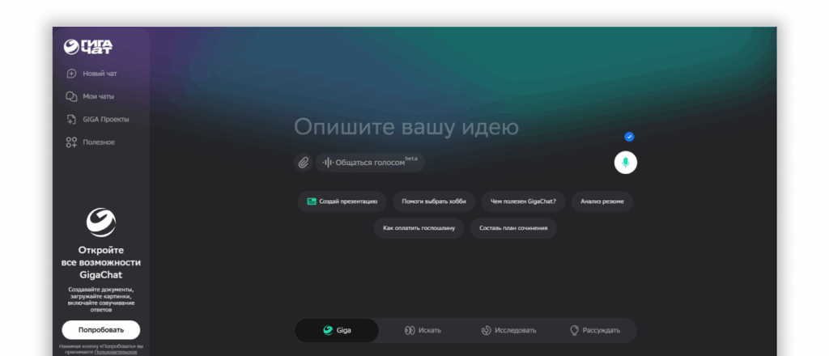Click the blue checkmark badge above microphone
829x356 pixels.
629,137
